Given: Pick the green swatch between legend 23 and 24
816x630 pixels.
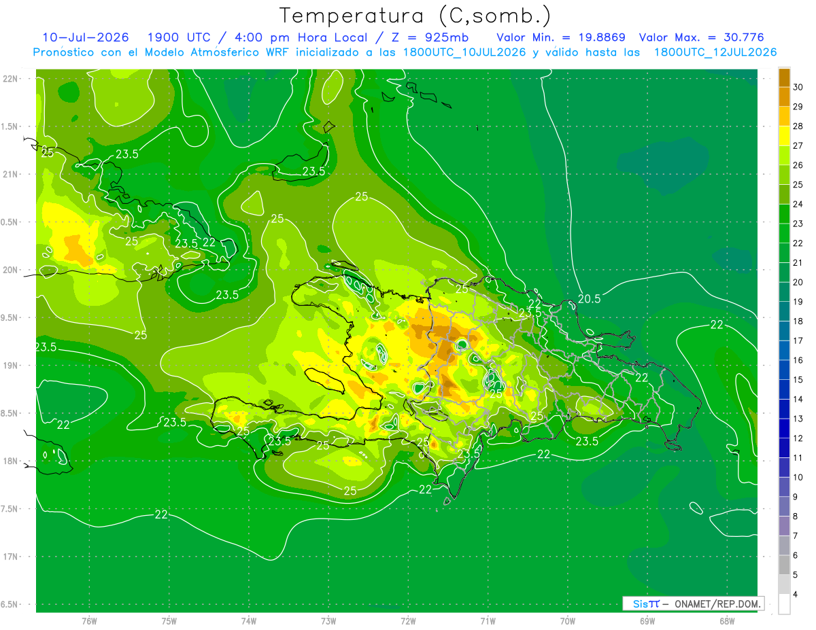Looking at the screenshot, I should pos(784,213).
